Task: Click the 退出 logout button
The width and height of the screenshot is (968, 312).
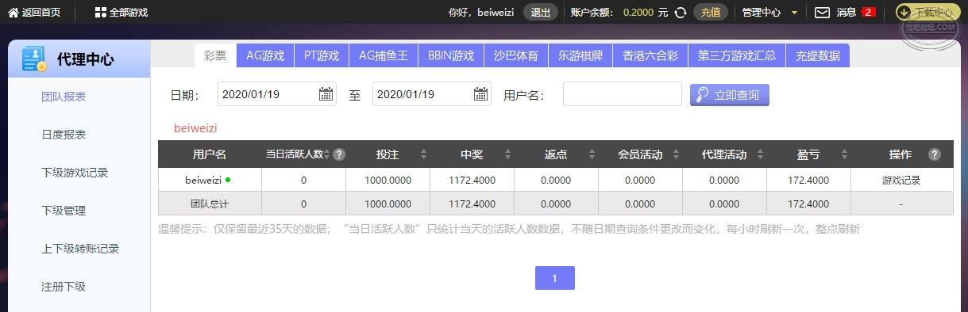Action: pyautogui.click(x=540, y=13)
